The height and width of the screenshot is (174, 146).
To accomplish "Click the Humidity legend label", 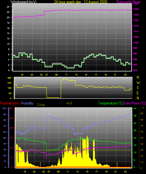I will (27, 103).
